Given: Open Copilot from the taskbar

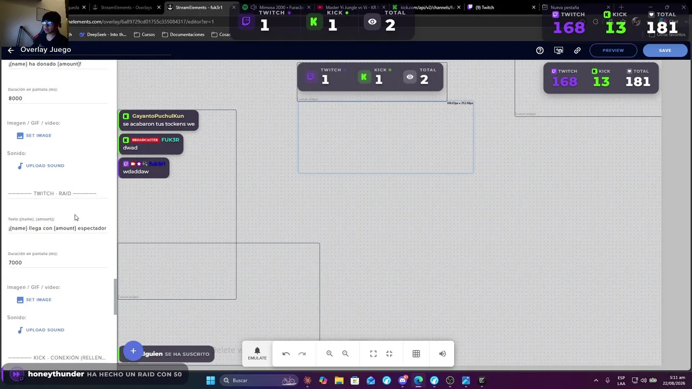Looking at the screenshot, I should tap(323, 381).
